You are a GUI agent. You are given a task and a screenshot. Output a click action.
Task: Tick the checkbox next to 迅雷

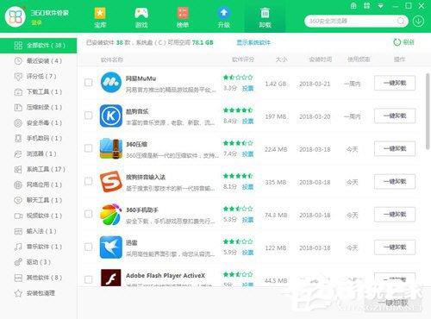[x=89, y=247]
